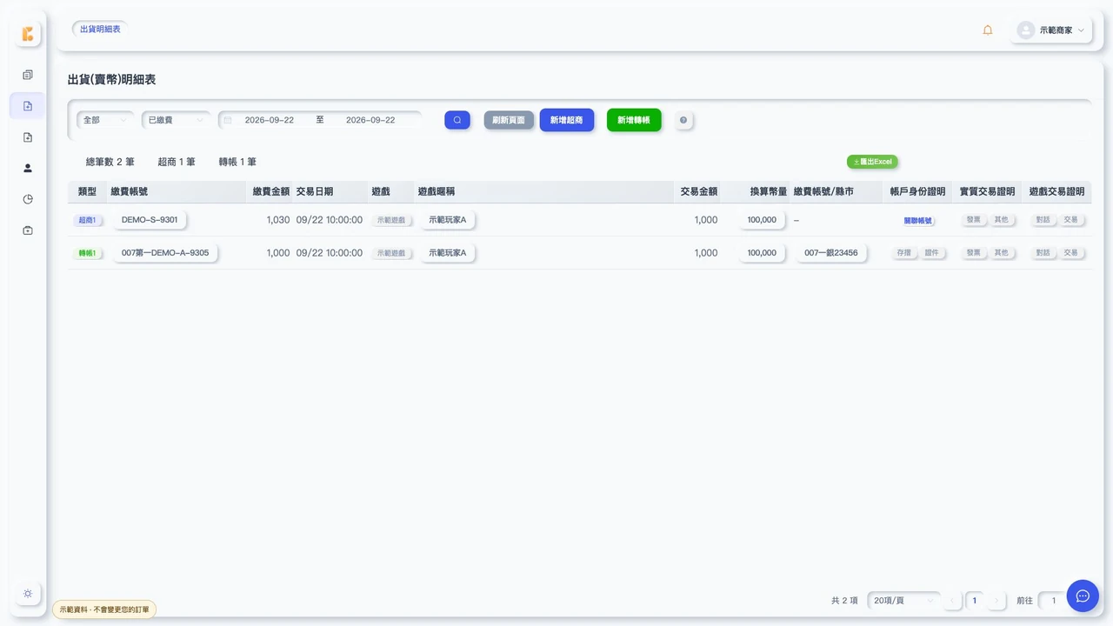Viewport: 1113px width, 626px height.
Task: Click the 1,030 payment amount cell
Action: (x=278, y=220)
